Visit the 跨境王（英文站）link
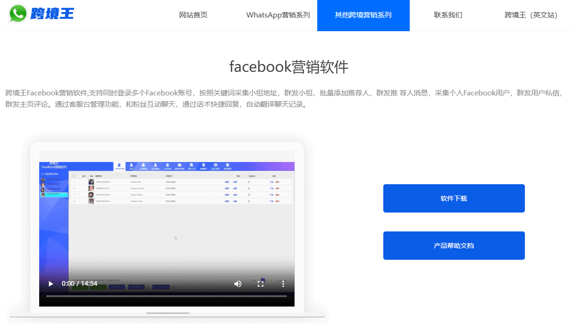This screenshot has width=574, height=324. pyautogui.click(x=530, y=15)
